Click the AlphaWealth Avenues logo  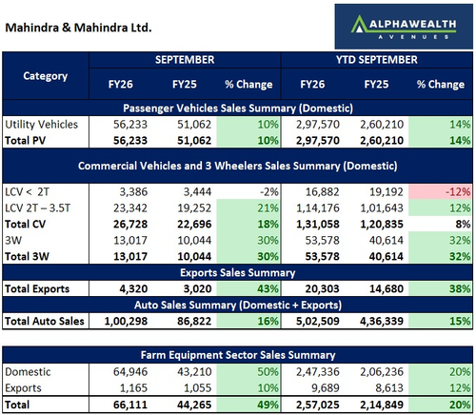tap(404, 27)
